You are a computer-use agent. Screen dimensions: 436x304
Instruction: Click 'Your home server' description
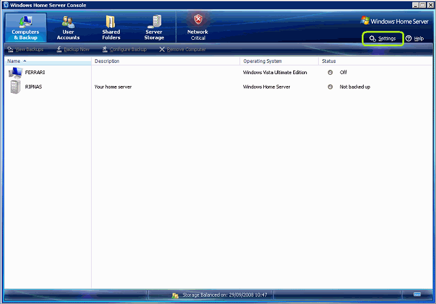[x=113, y=87]
